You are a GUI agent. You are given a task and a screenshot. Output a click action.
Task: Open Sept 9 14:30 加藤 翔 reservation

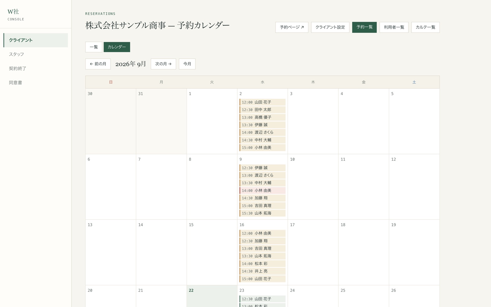click(x=262, y=198)
